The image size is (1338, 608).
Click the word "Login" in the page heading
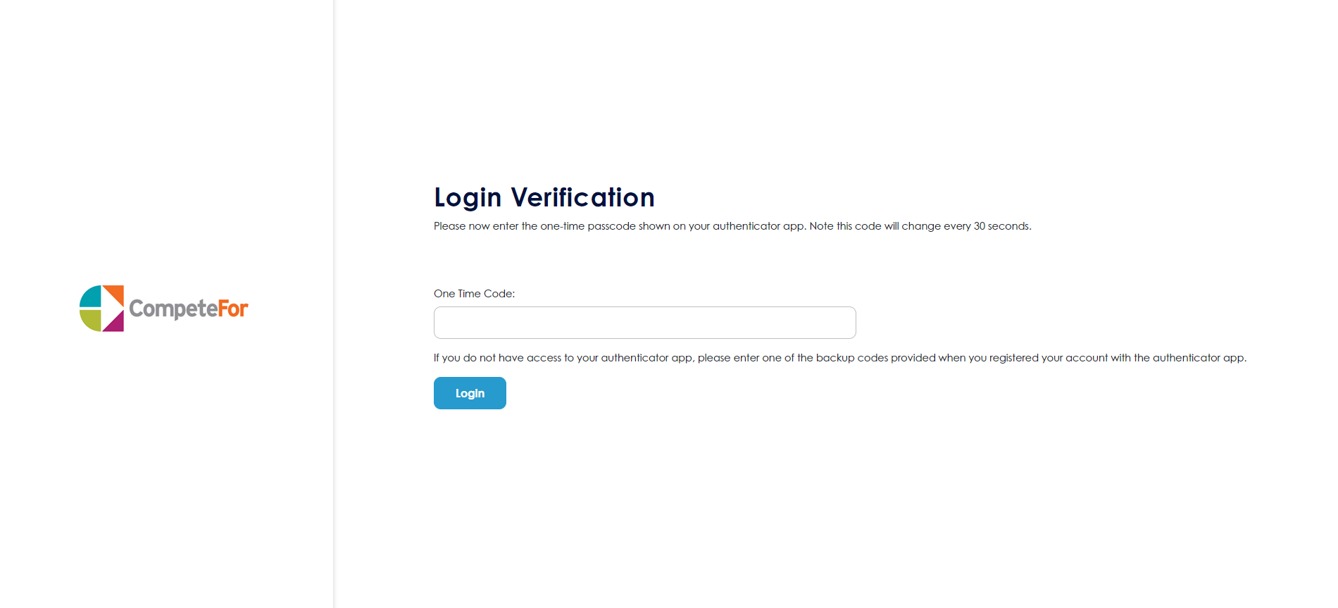pyautogui.click(x=468, y=197)
